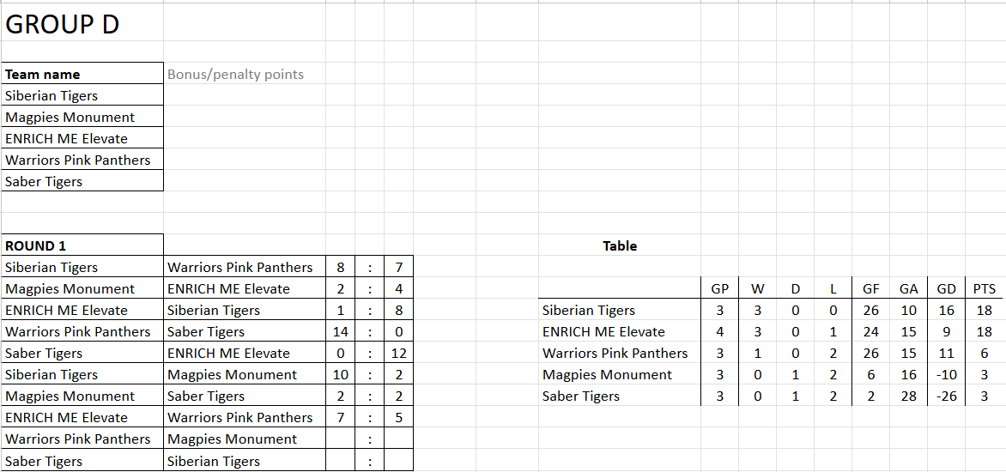The width and height of the screenshot is (1006, 472).
Task: Select the PTS column header in standings
Action: [984, 289]
